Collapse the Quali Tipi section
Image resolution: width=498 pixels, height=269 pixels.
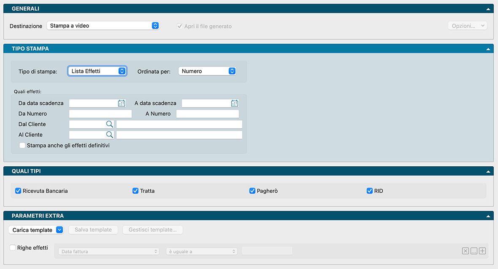click(488, 171)
